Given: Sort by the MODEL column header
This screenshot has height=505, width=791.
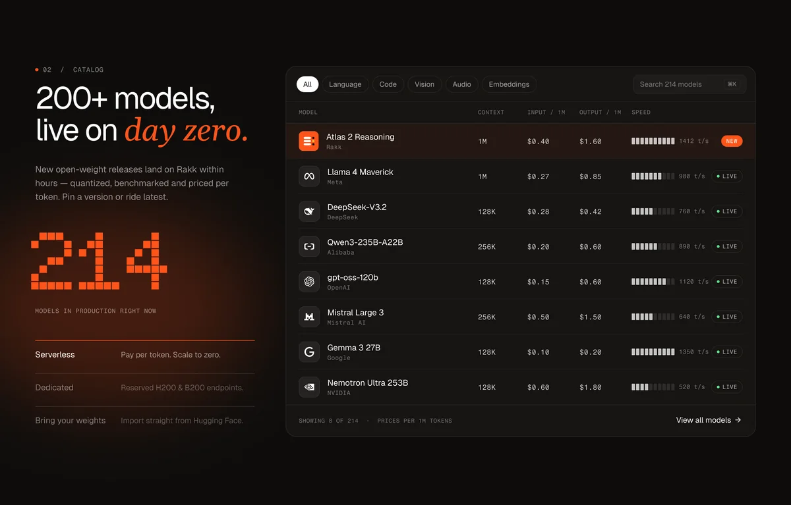Looking at the screenshot, I should coord(308,113).
